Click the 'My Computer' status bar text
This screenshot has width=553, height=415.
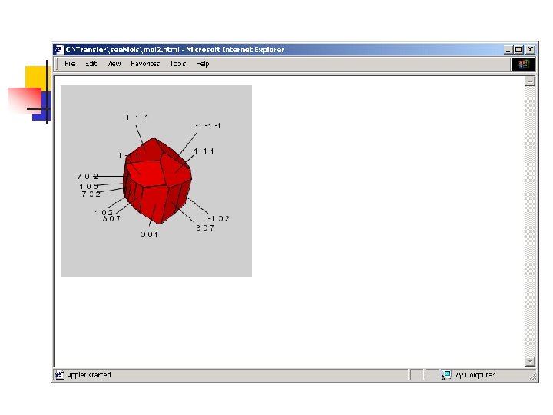coord(475,375)
